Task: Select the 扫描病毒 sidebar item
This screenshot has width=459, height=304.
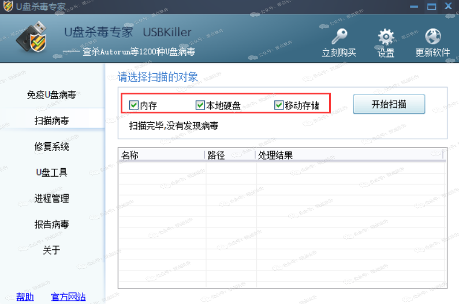Action: (51, 120)
